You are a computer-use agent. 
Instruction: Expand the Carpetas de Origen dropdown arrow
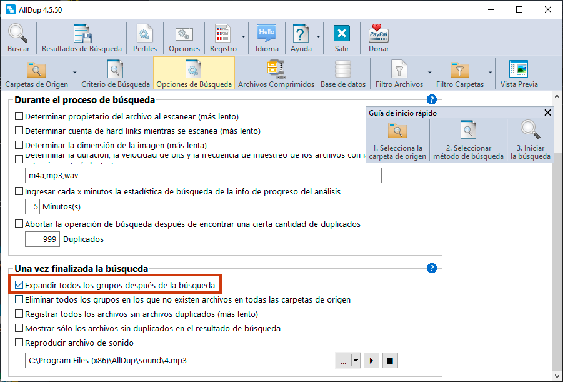tap(75, 73)
